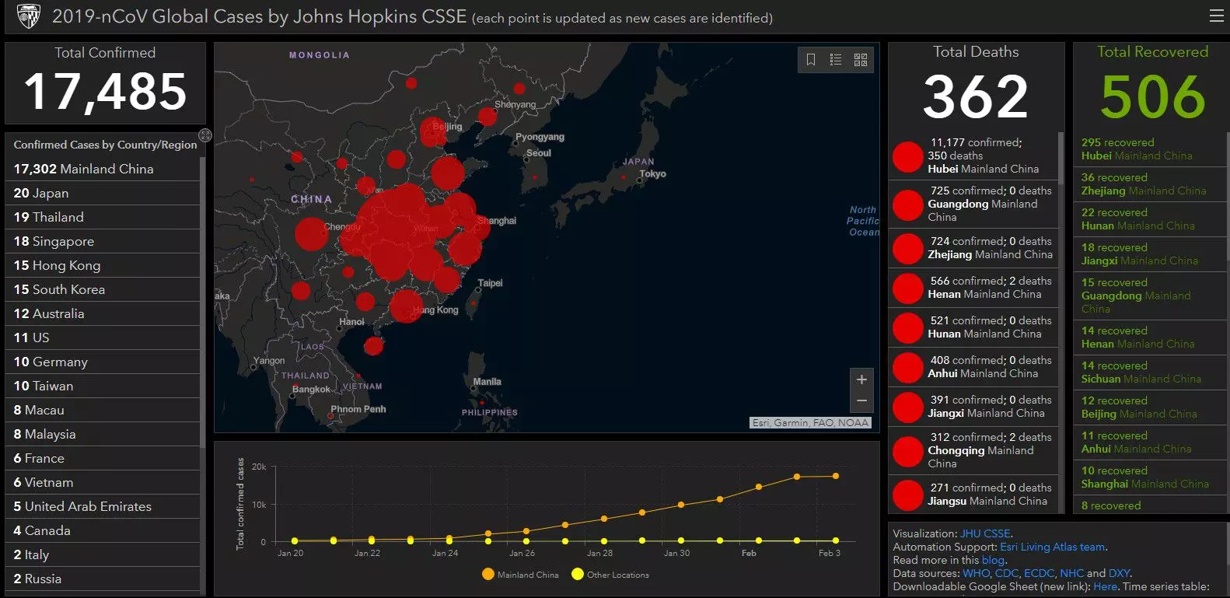
Task: Click Esri, Garmin, FAO, NOAA attribution
Action: pyautogui.click(x=810, y=422)
